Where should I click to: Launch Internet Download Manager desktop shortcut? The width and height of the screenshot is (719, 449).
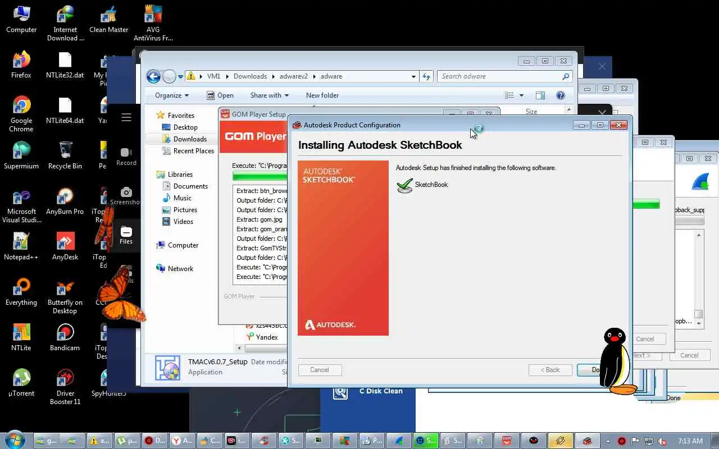tap(65, 24)
